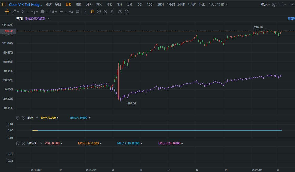Remove the MAVOL indicator panel
Viewport: 295px width, 172px height.
23,143
